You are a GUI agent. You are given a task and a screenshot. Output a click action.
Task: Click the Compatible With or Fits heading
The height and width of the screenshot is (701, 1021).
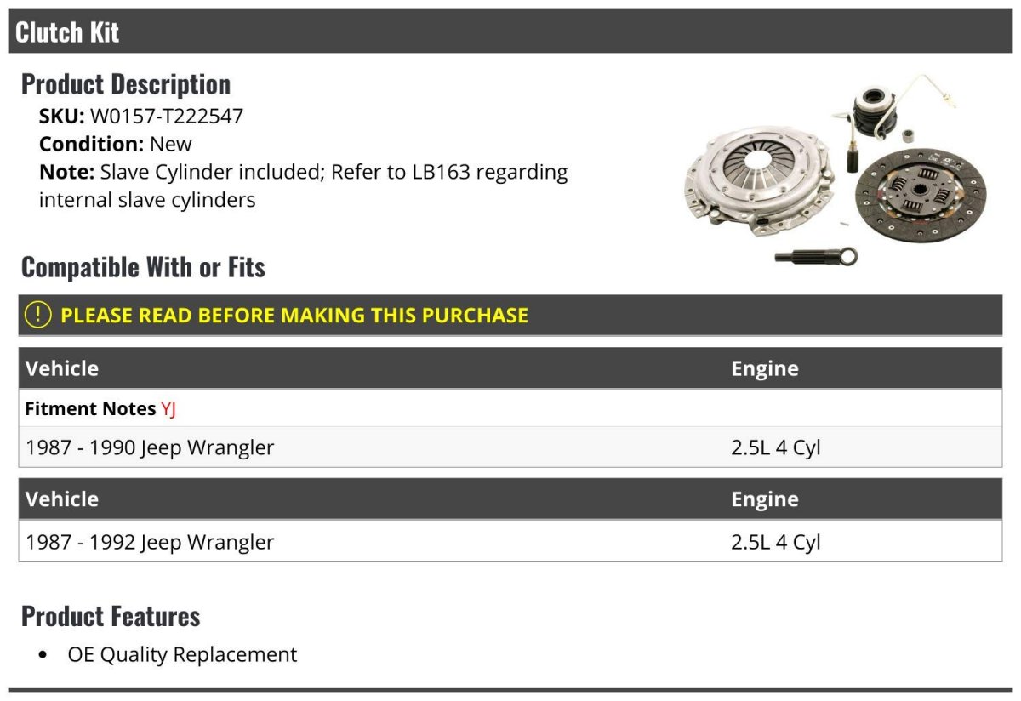click(143, 267)
